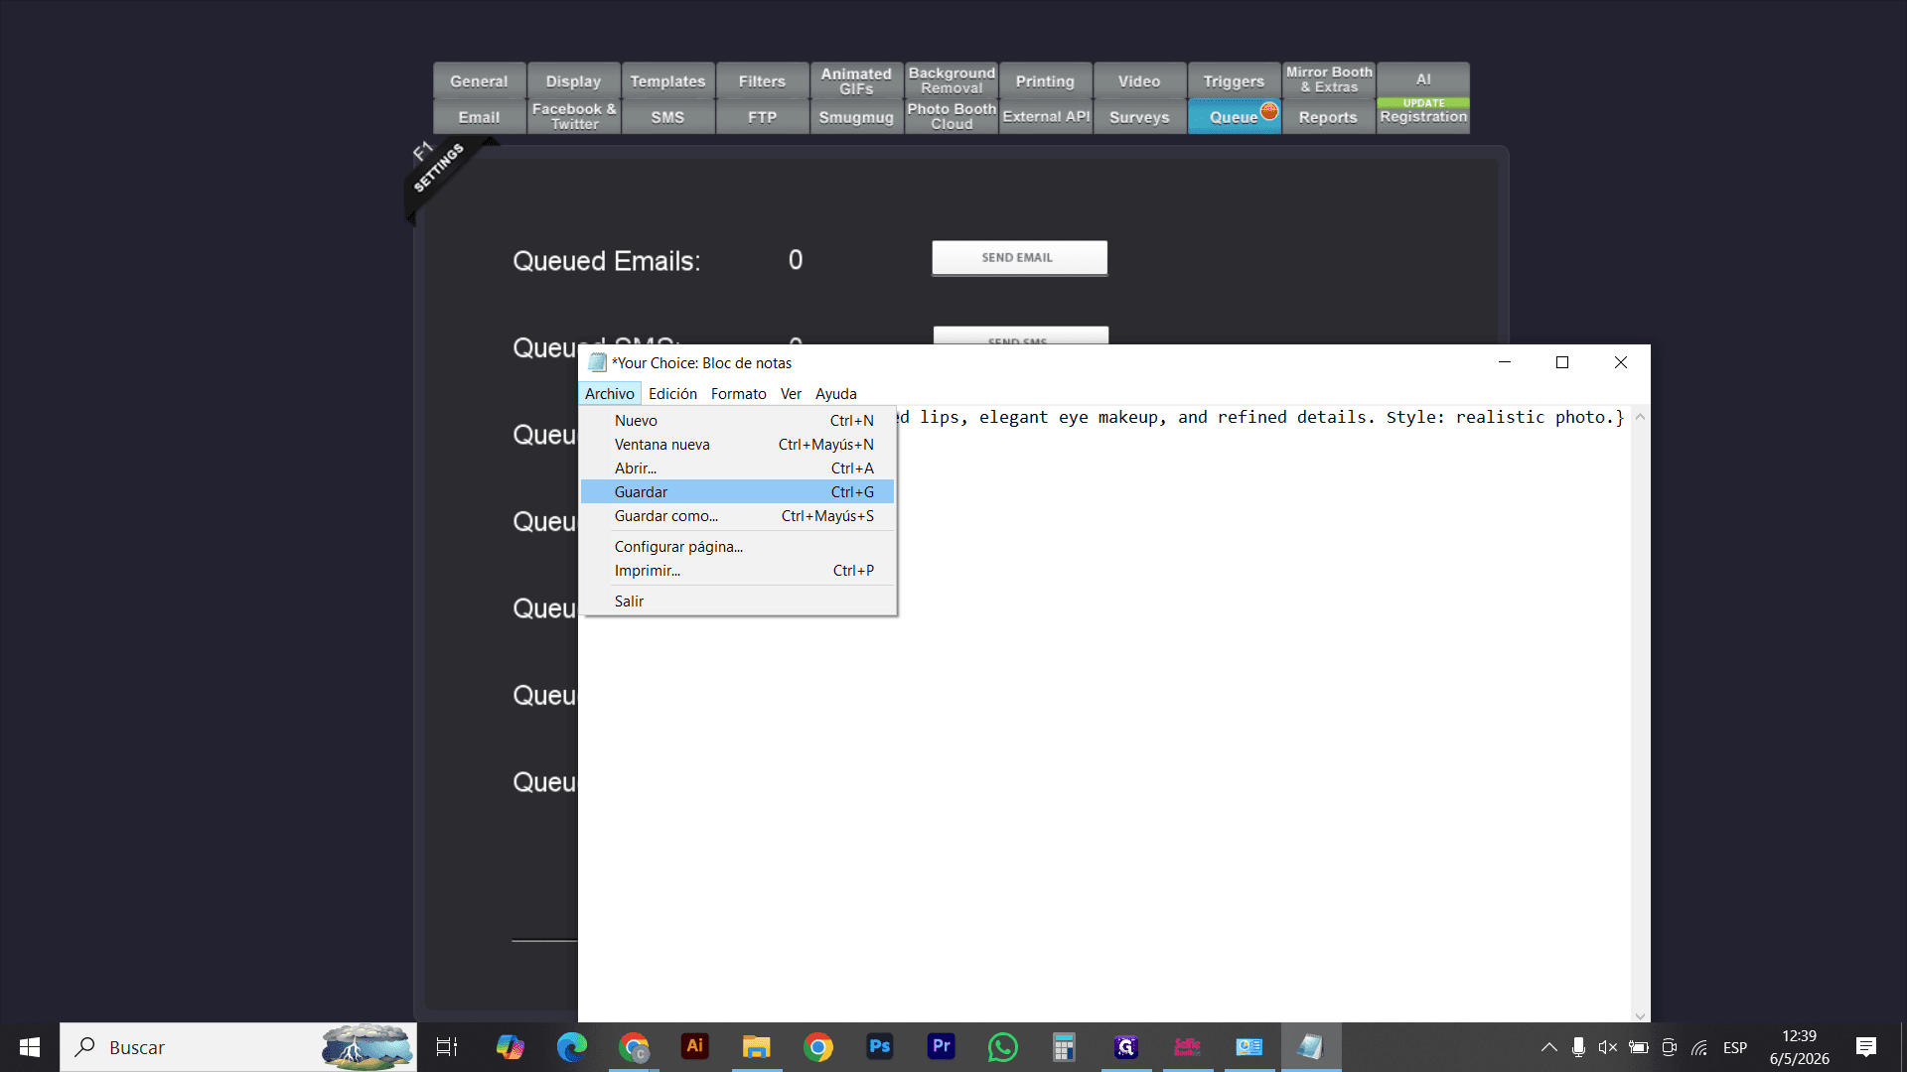The image size is (1907, 1072).
Task: Click the network tray icon
Action: (1699, 1047)
